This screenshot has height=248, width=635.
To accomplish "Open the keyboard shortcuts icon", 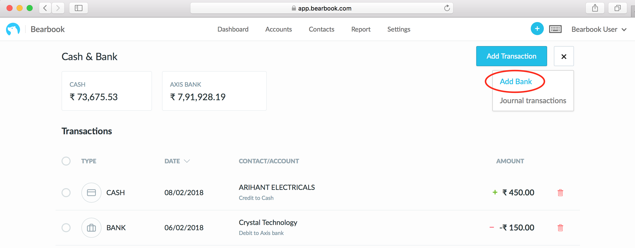I will 555,29.
